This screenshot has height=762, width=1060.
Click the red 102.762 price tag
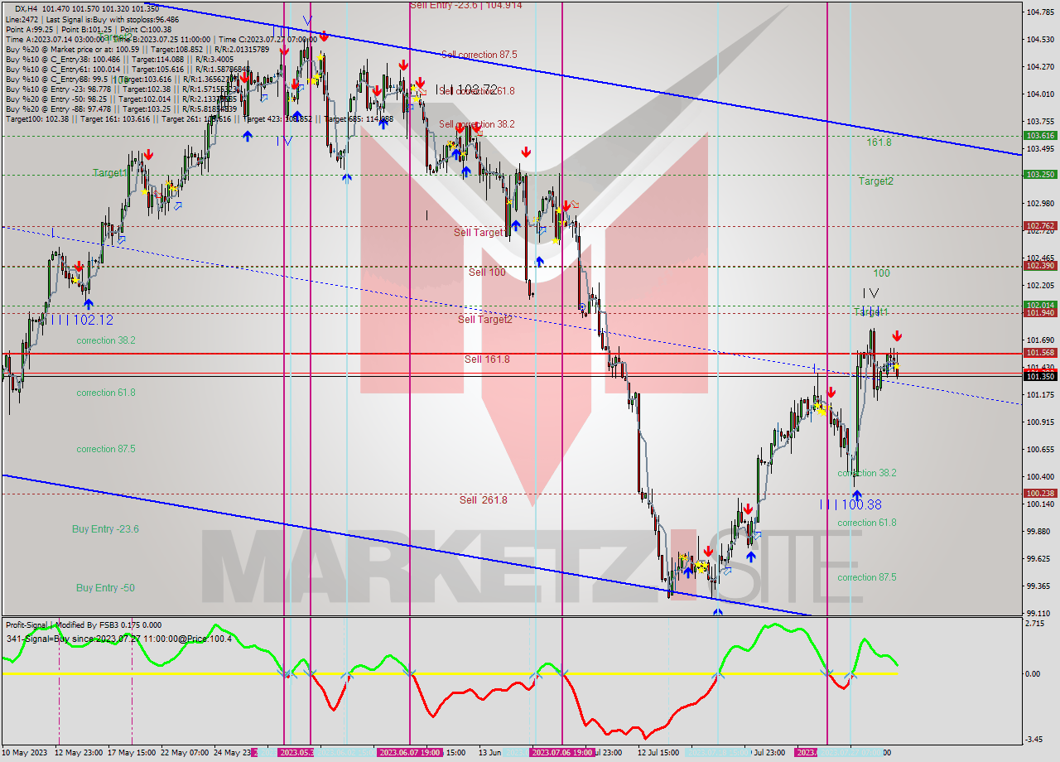point(1040,225)
